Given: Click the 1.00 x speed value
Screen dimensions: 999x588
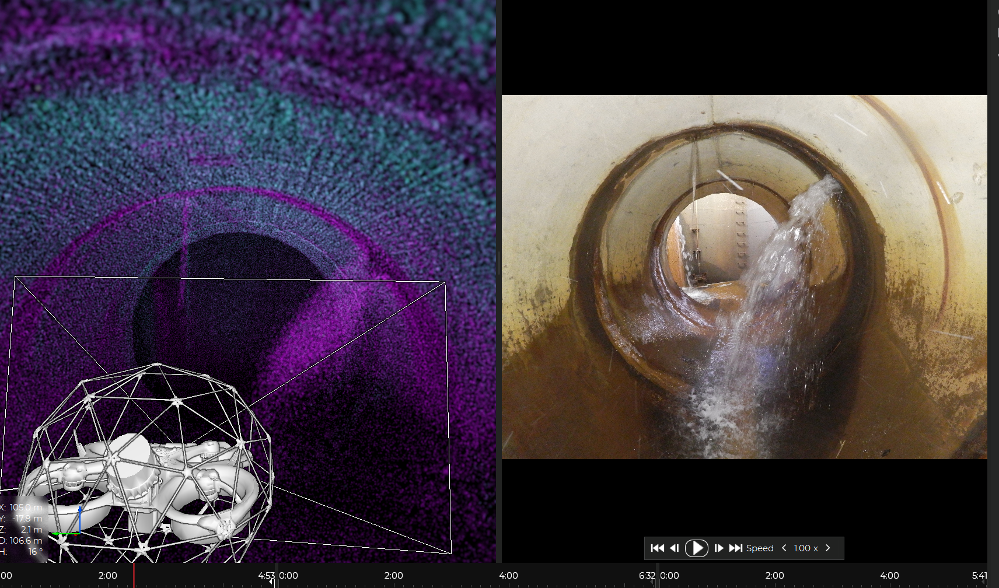Looking at the screenshot, I should [x=805, y=548].
